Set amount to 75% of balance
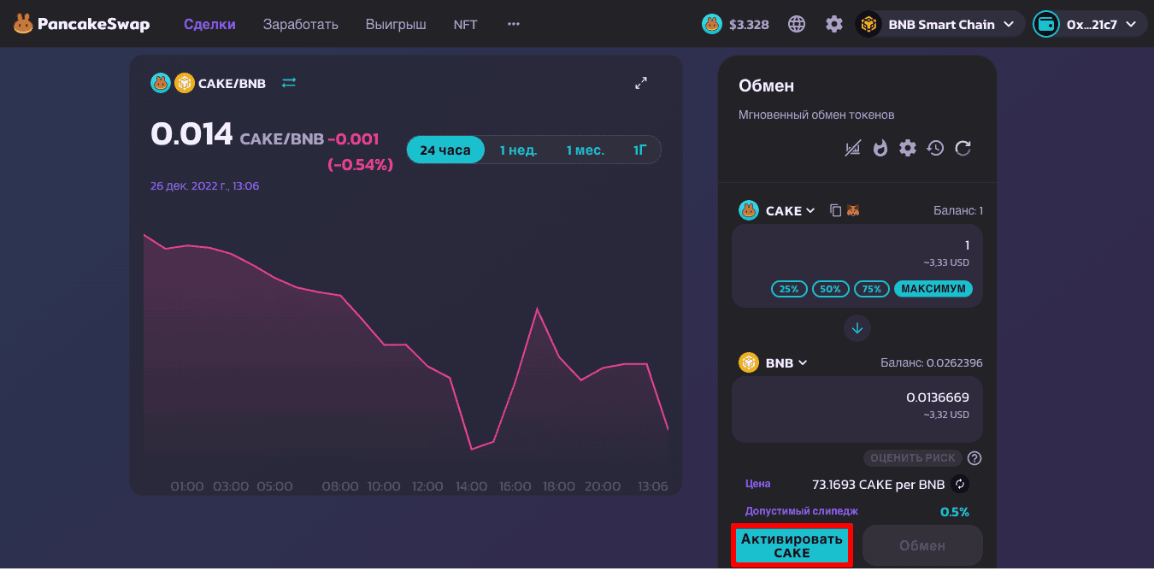 (871, 289)
